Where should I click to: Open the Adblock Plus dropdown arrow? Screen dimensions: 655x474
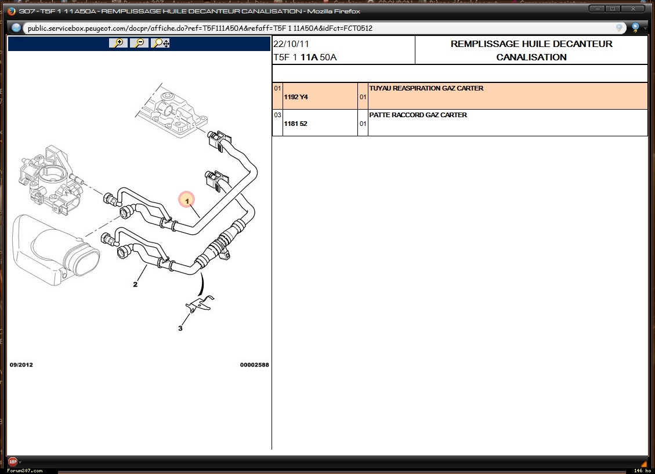21,462
